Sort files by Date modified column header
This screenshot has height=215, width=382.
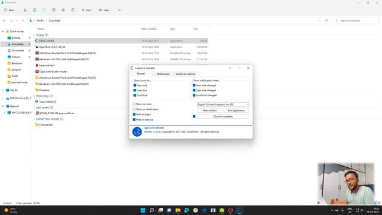[149, 29]
